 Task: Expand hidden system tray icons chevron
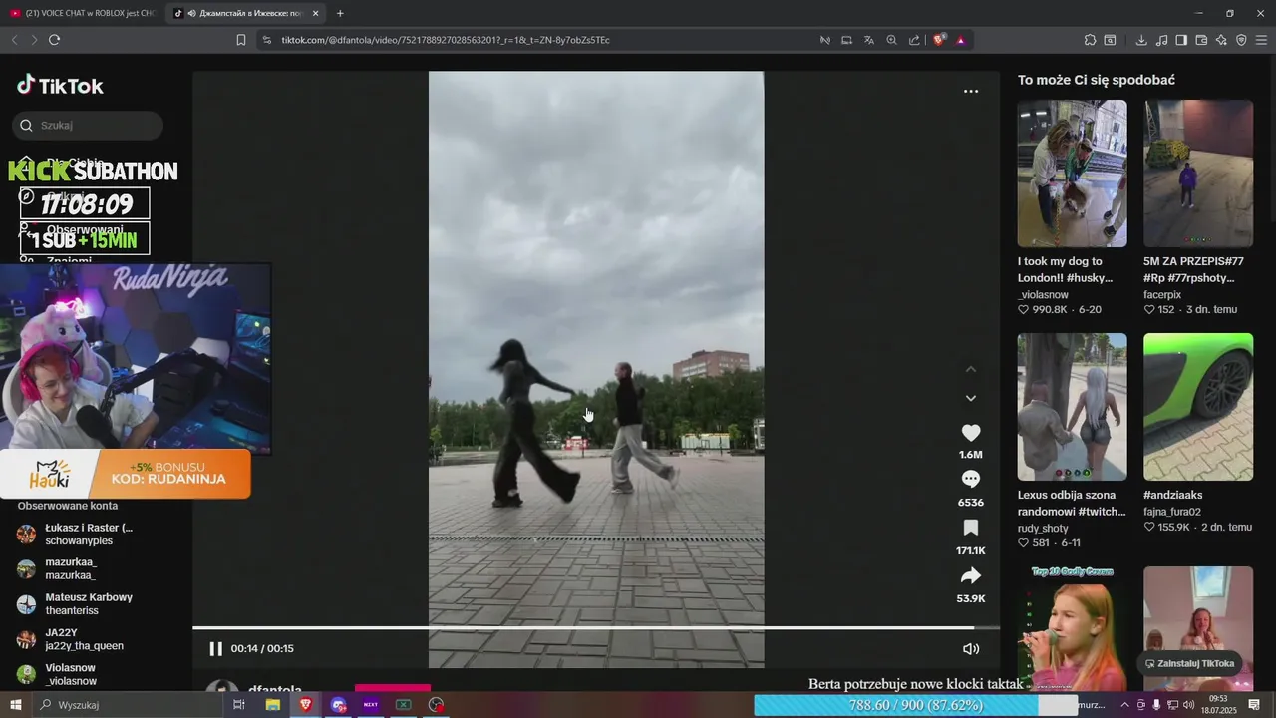pyautogui.click(x=1125, y=705)
